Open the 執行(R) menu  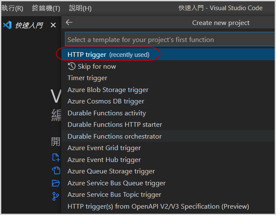point(12,8)
